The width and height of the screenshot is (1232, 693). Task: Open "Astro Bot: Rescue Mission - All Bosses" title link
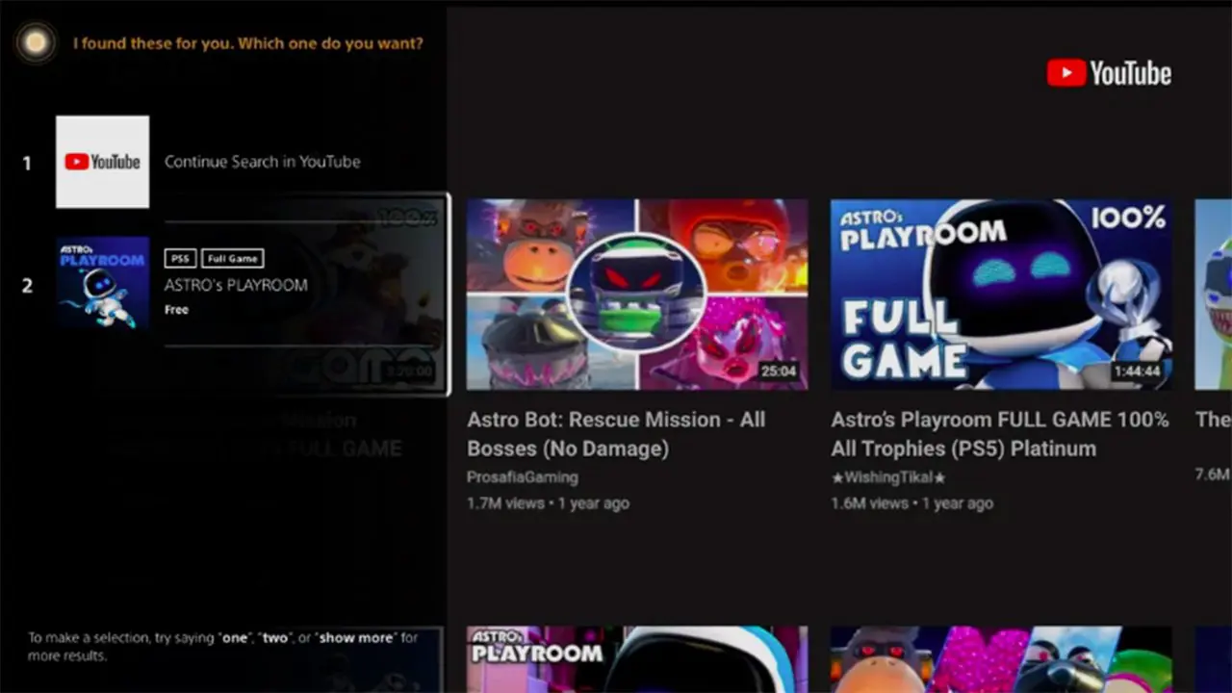[616, 434]
